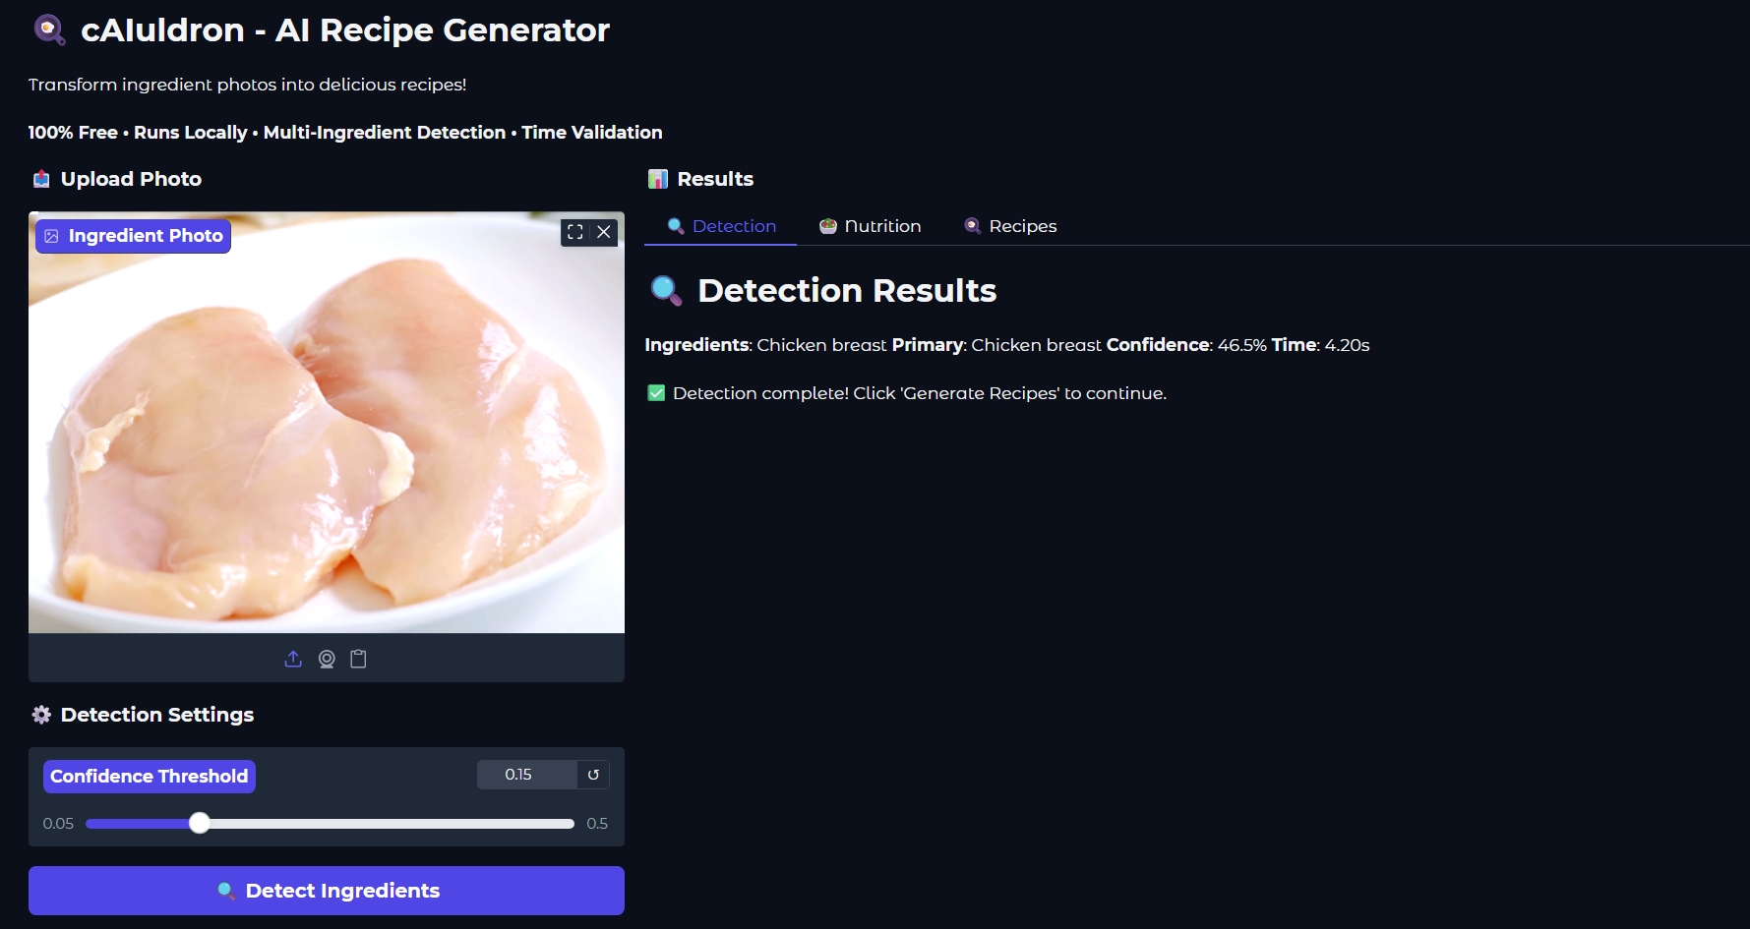
Task: Click the paste from clipboard icon
Action: point(359,659)
